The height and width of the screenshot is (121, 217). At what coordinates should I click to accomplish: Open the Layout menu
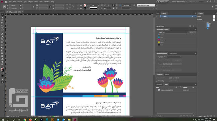tap(19, 2)
